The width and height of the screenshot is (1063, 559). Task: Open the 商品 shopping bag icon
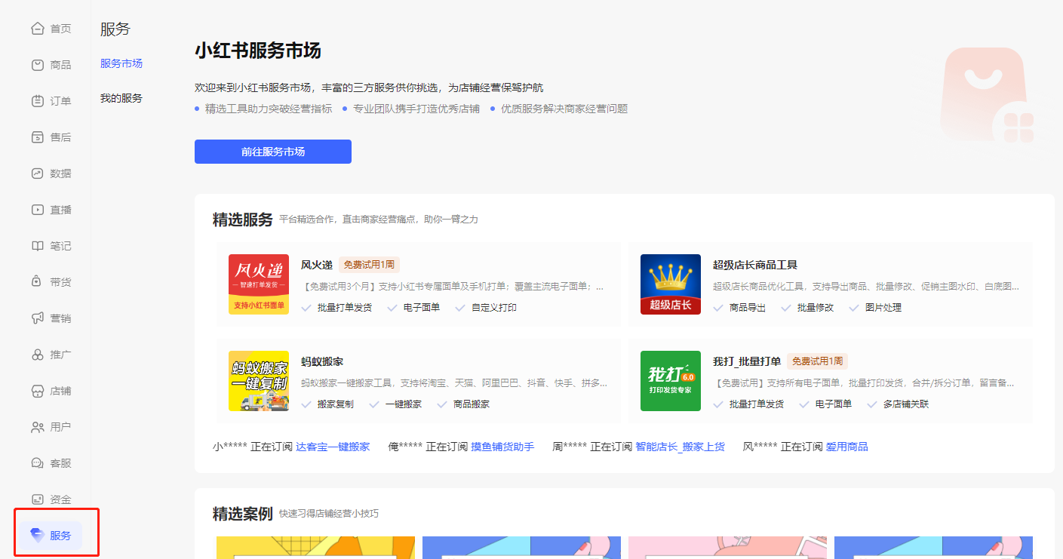[x=38, y=65]
